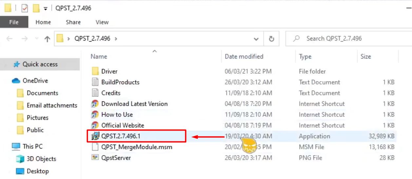Select the Credits text document icon
The height and width of the screenshot is (179, 412).
pos(95,93)
